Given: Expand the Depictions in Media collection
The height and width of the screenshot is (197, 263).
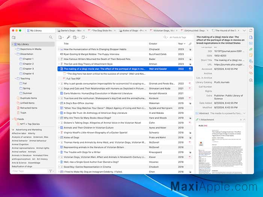Looking at the screenshot, I should 15,49.
